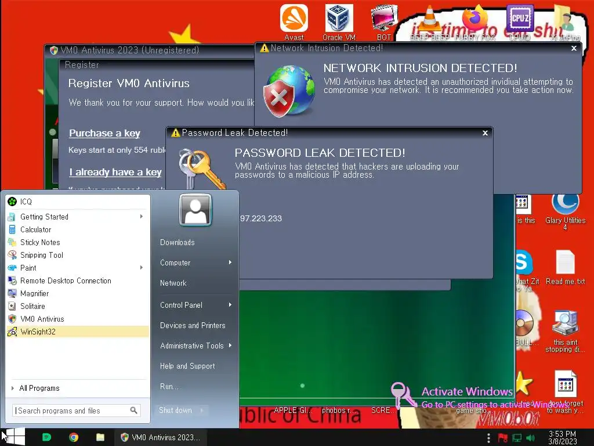Click the network tray icon
Viewport: 594px width, 446px height.
(517, 438)
